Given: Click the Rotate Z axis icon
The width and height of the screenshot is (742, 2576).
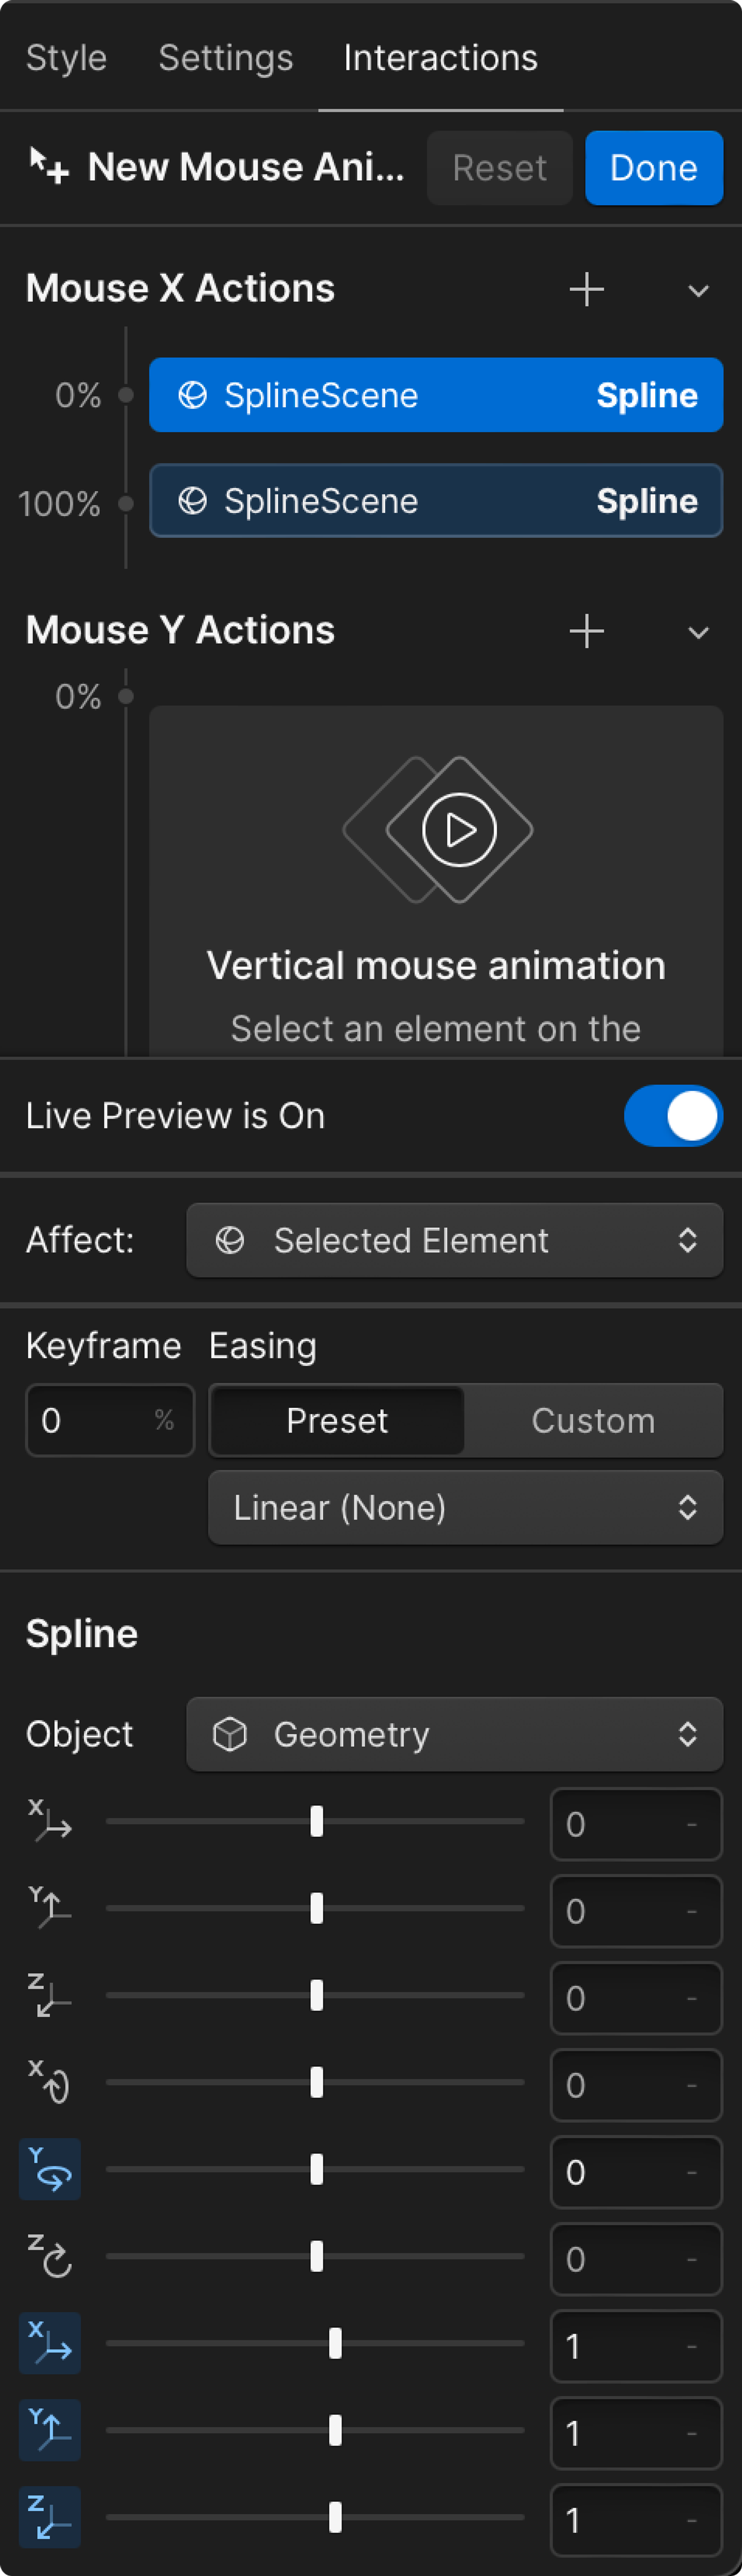Looking at the screenshot, I should (x=50, y=2257).
